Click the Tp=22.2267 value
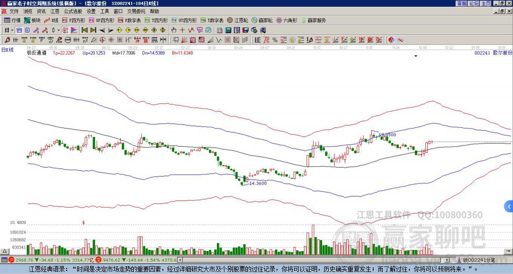 pos(64,52)
